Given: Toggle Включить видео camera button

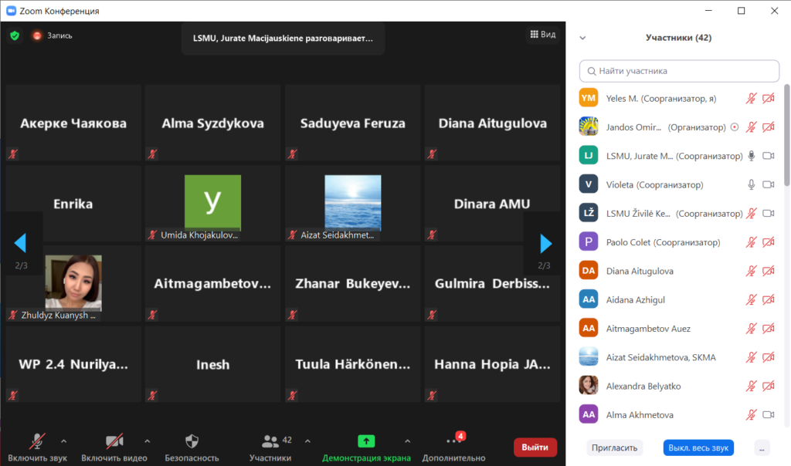Looking at the screenshot, I should (114, 442).
